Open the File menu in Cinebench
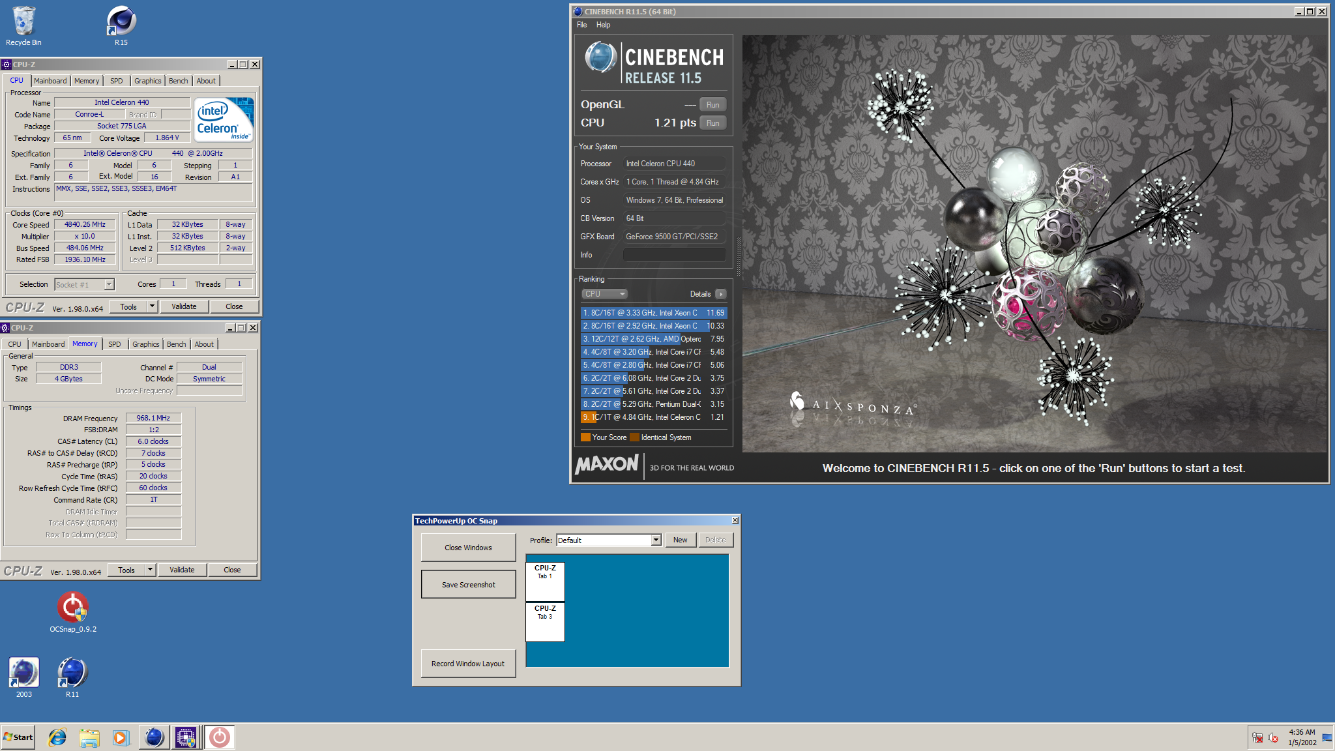 (582, 25)
